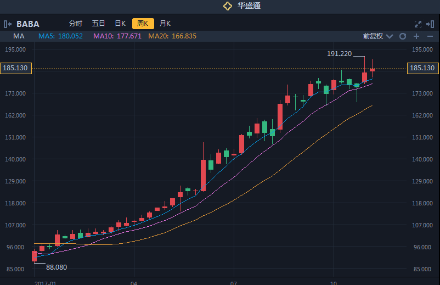
Task: Select the 周K weekly candlestick tab
Action: click(x=143, y=24)
